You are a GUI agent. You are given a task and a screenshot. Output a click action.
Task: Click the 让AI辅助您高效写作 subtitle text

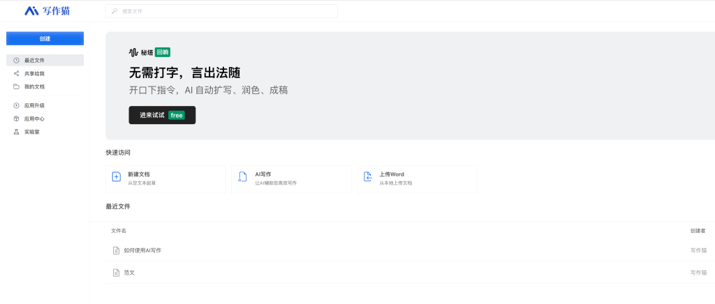(x=276, y=183)
